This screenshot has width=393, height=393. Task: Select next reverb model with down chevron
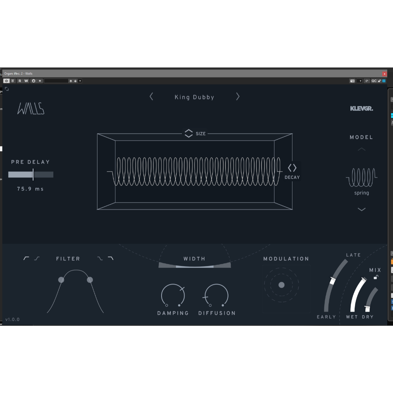tap(362, 209)
